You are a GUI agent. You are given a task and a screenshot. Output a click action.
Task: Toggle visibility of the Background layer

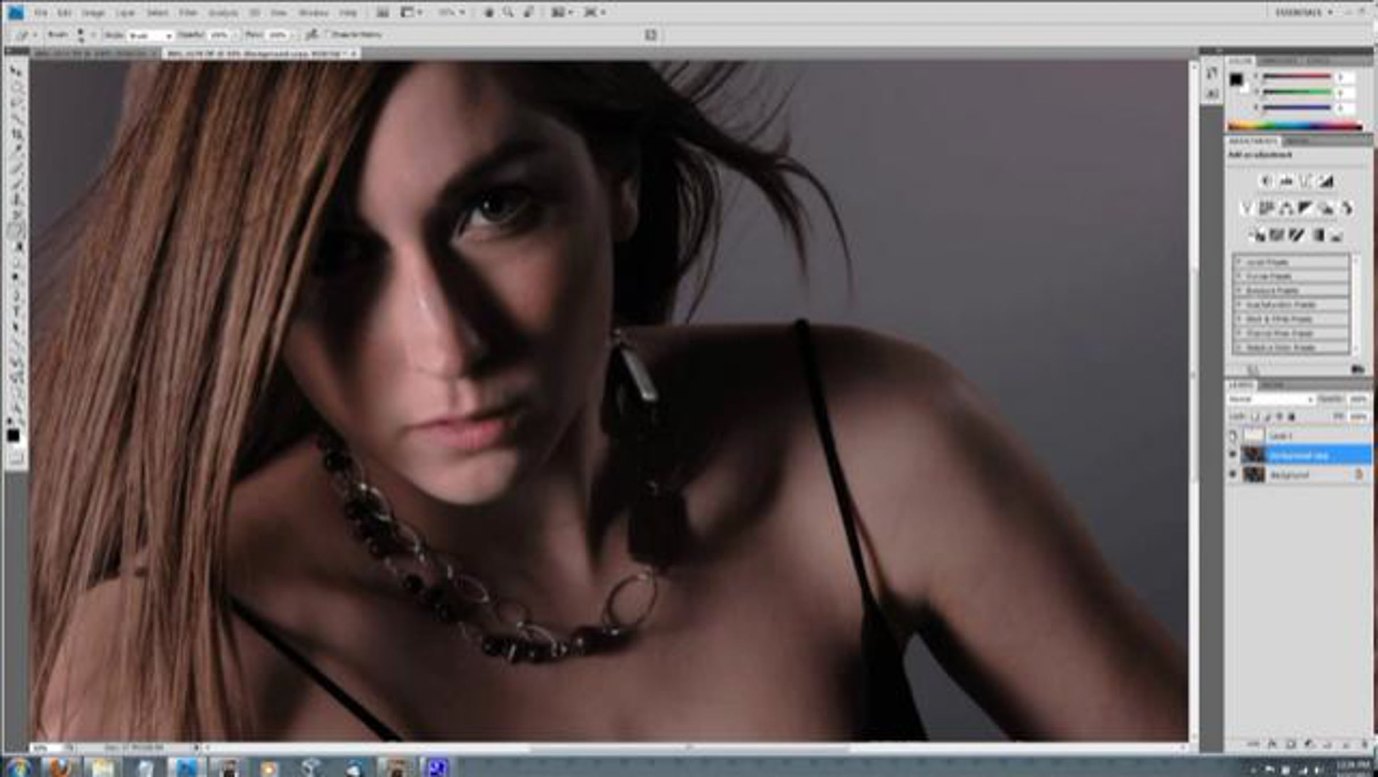click(x=1232, y=475)
